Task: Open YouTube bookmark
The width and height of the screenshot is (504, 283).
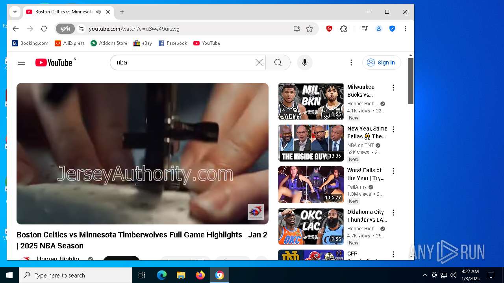Action: (x=207, y=43)
